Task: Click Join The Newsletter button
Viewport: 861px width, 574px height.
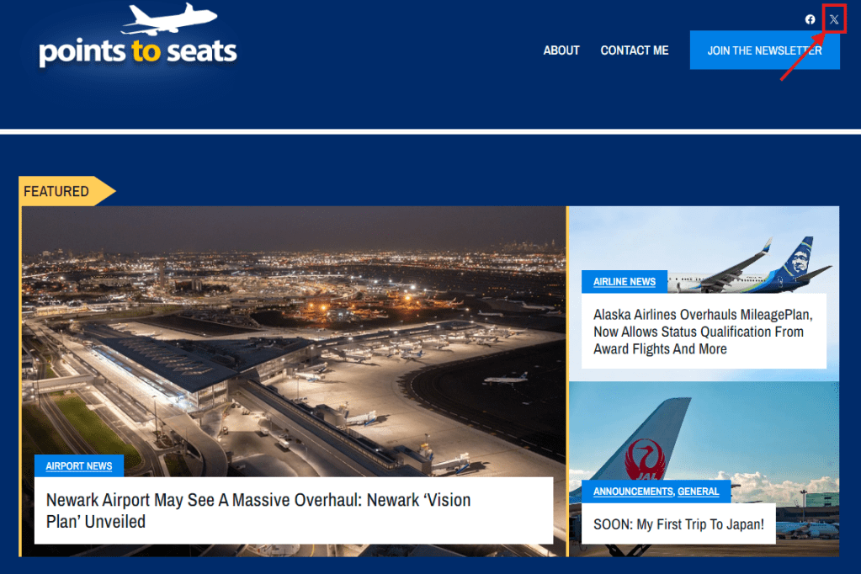Action: tap(764, 50)
